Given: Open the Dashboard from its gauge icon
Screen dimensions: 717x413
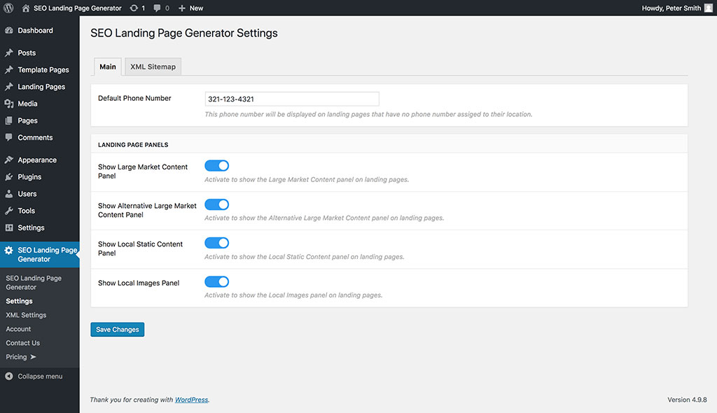Looking at the screenshot, I should coord(10,30).
